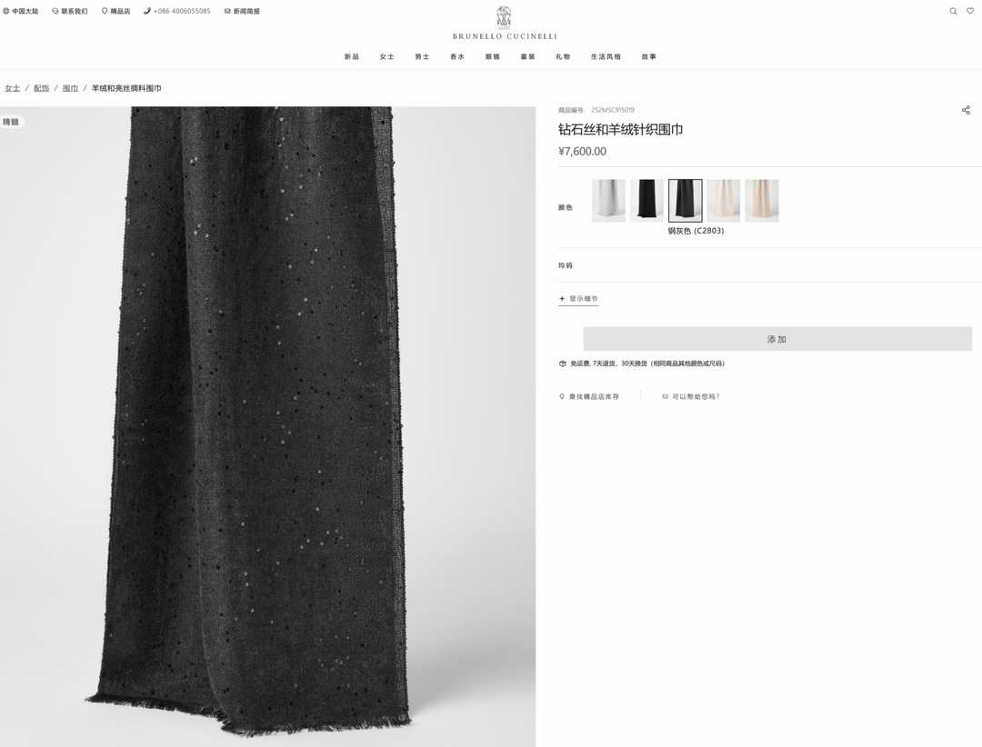Click the large scarf product image
The height and width of the screenshot is (747, 982).
(267, 425)
